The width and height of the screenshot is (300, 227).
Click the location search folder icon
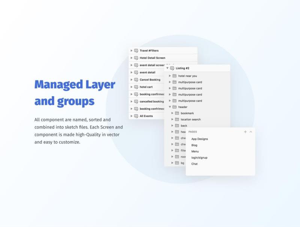pos(177,119)
